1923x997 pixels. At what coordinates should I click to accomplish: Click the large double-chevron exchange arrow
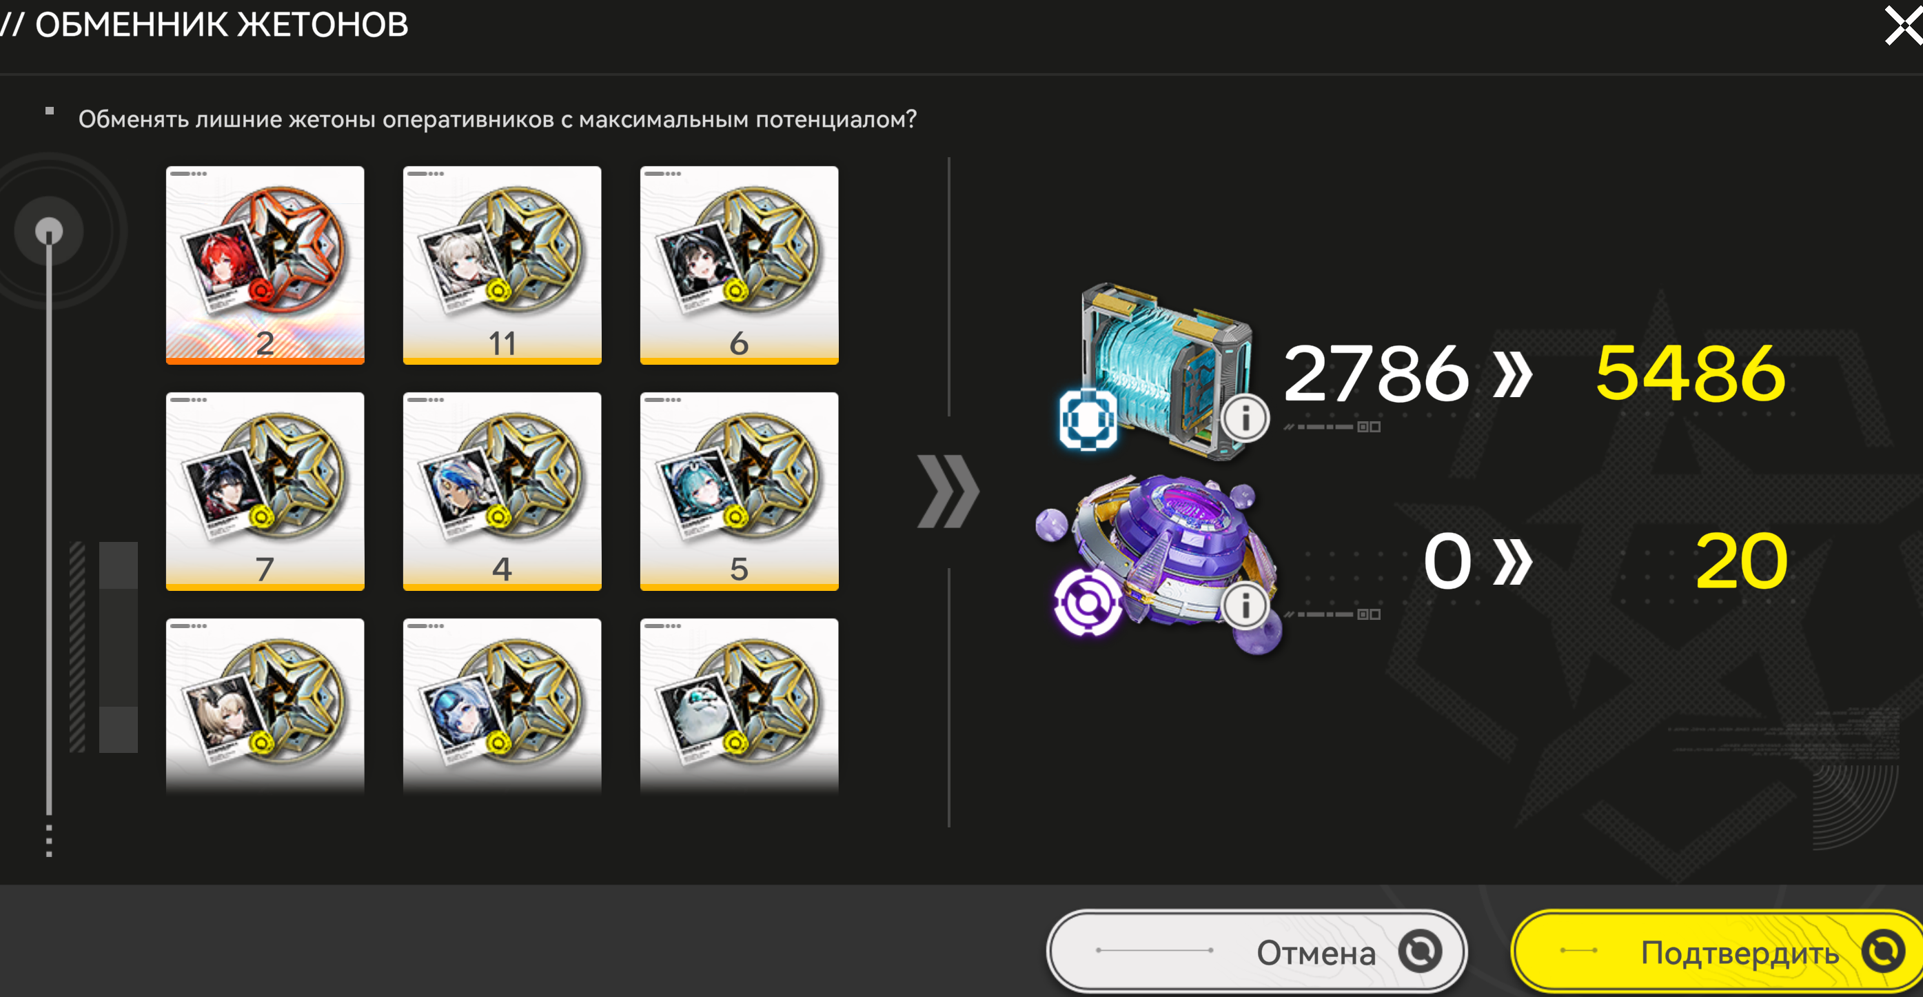click(948, 491)
